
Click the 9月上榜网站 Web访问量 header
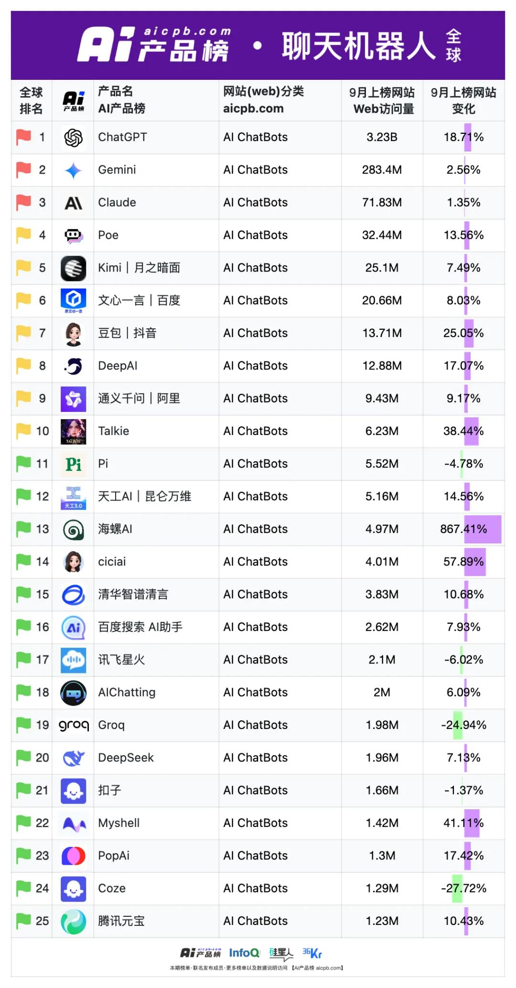(x=382, y=100)
